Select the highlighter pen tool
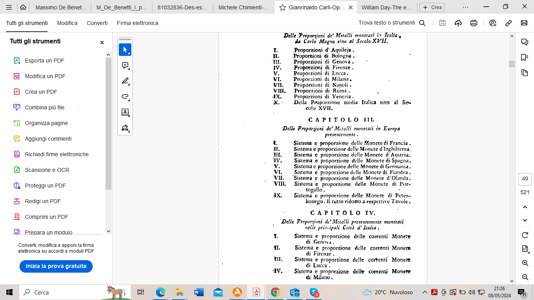Viewport: 534px width, 300px height. (x=125, y=81)
